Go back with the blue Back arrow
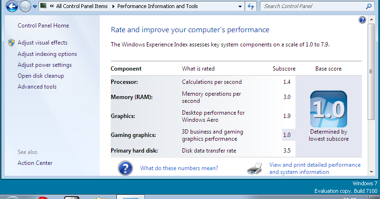This screenshot has width=380, height=199. coord(12,6)
